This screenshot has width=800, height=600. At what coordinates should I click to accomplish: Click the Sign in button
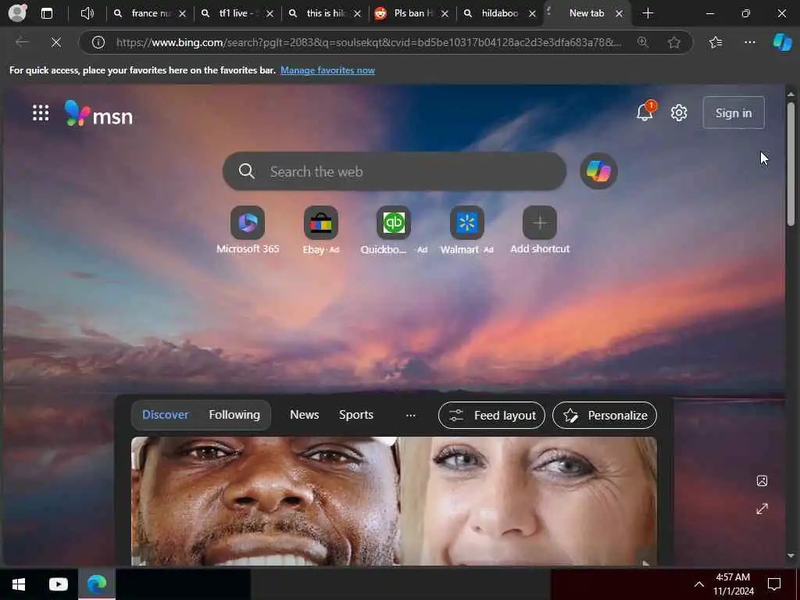(733, 112)
